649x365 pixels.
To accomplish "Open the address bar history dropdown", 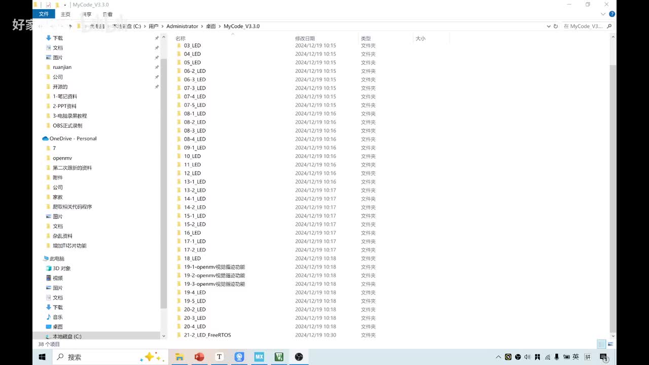I will [x=549, y=26].
